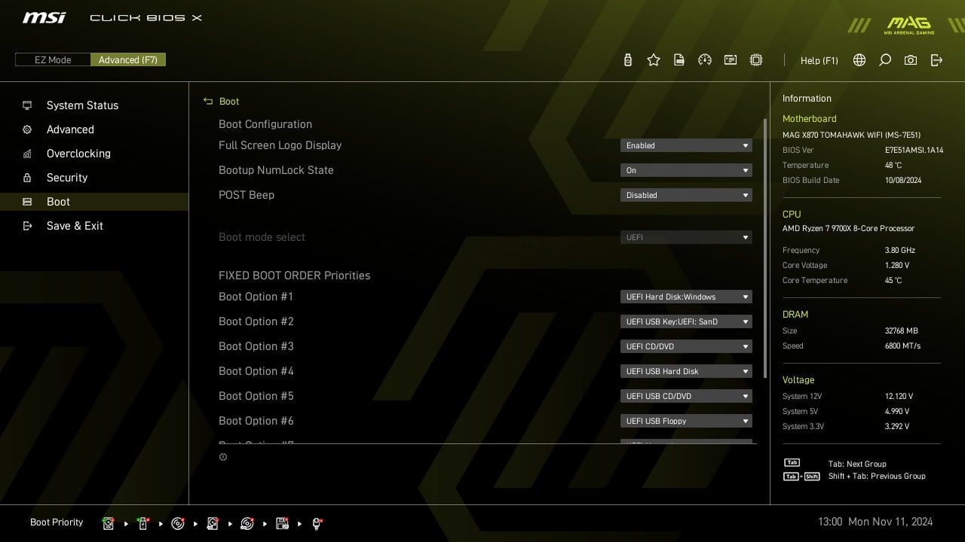
Task: Select USB hard disk icon, fourth in Boot Priority
Action: (213, 523)
